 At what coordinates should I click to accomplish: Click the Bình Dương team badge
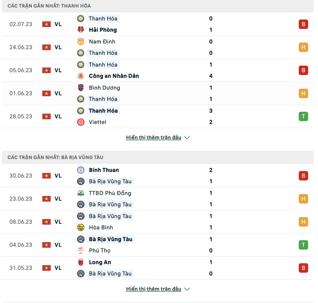click(81, 88)
